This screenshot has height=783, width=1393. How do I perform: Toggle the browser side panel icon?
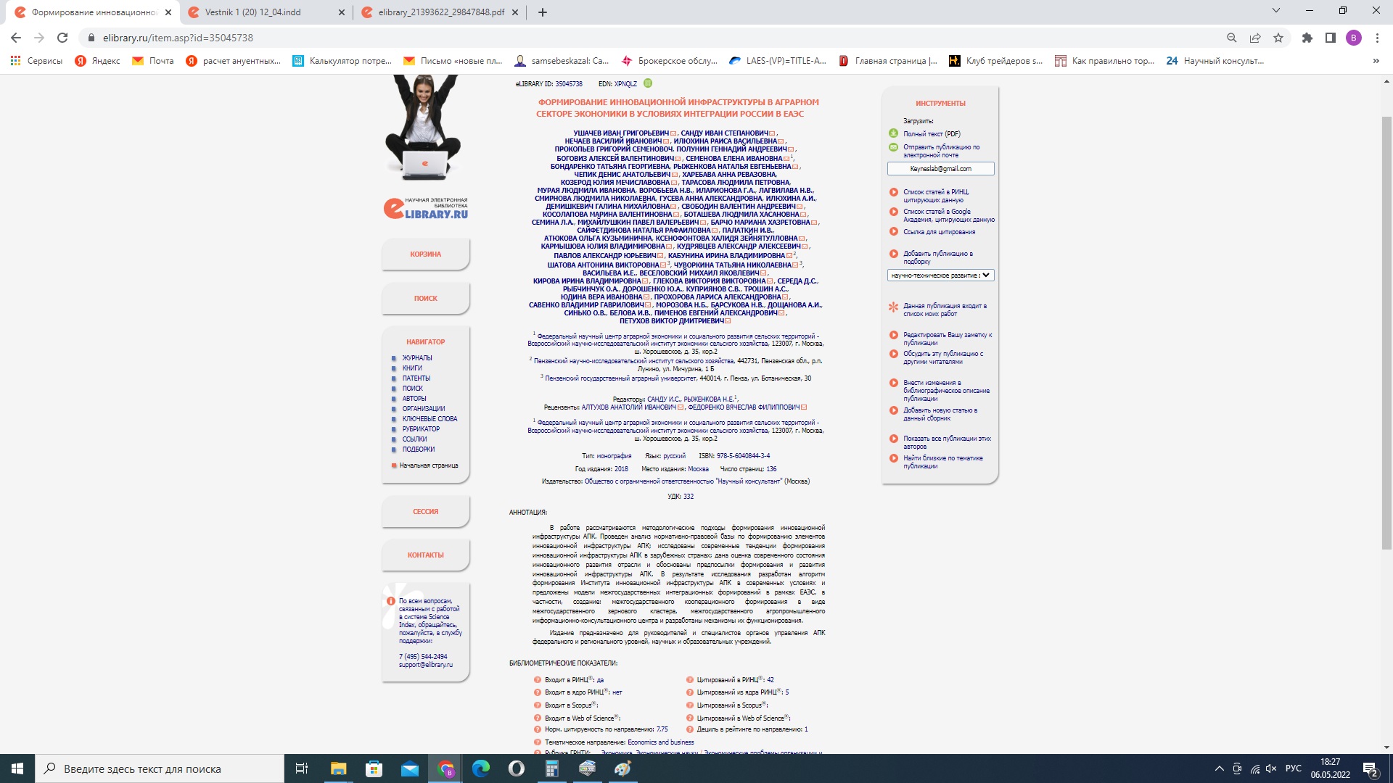pos(1331,38)
